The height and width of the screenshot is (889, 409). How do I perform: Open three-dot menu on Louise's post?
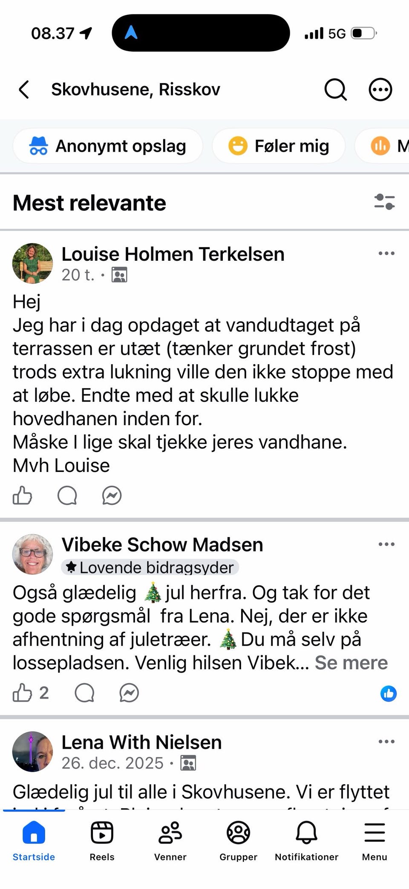[x=386, y=253]
